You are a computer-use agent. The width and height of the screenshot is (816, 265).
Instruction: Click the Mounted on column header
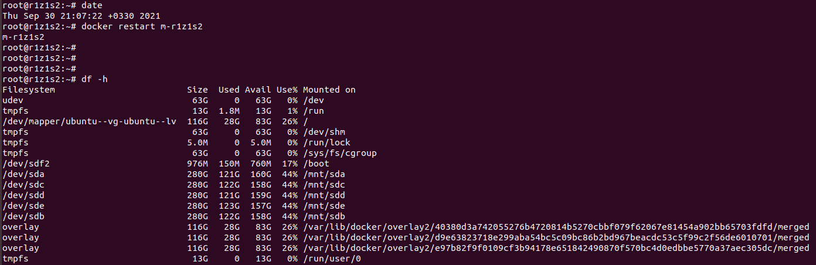[x=329, y=90]
